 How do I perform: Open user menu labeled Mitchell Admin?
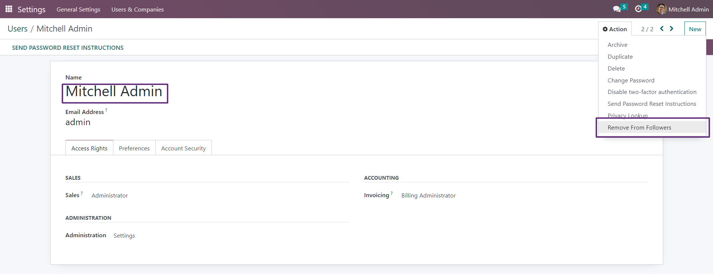[683, 9]
